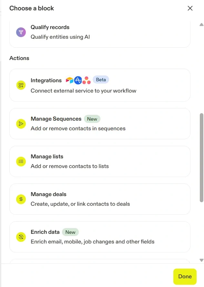Click the scrollbar up arrow

coord(201,25)
